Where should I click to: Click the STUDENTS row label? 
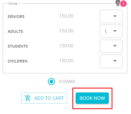(18, 46)
